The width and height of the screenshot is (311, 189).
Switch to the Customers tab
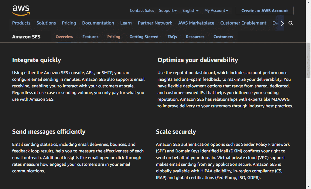(x=223, y=37)
